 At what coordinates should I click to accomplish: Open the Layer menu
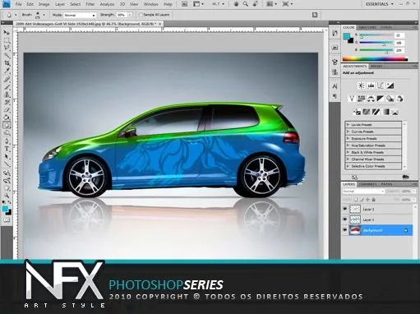click(x=60, y=4)
